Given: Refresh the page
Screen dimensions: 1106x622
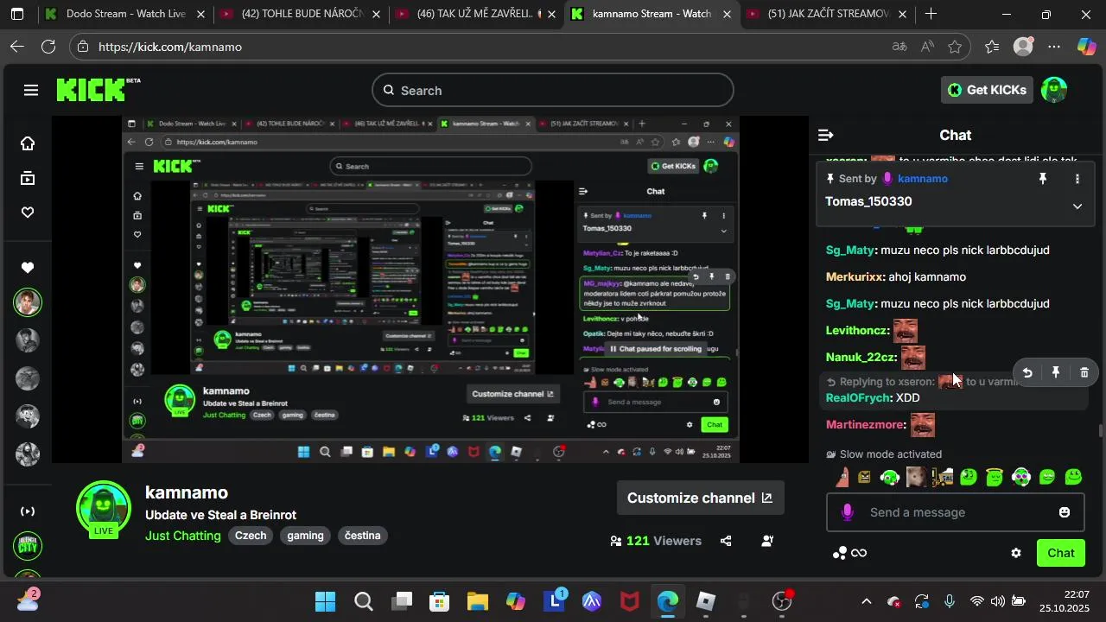Looking at the screenshot, I should [x=48, y=47].
